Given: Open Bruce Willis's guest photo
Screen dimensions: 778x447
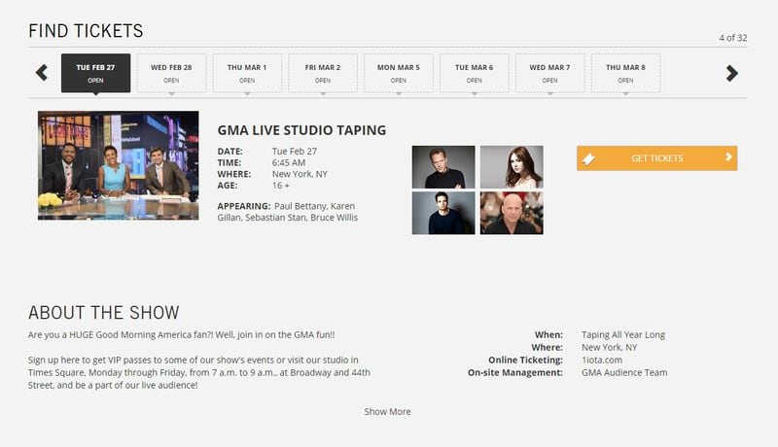Looking at the screenshot, I should 512,213.
